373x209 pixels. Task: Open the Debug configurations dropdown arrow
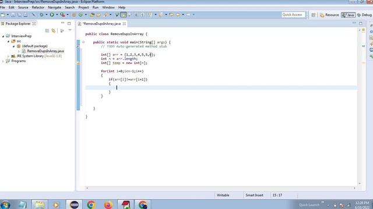47,15
